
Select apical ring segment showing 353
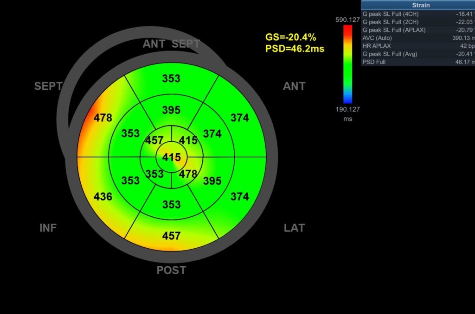tap(154, 174)
